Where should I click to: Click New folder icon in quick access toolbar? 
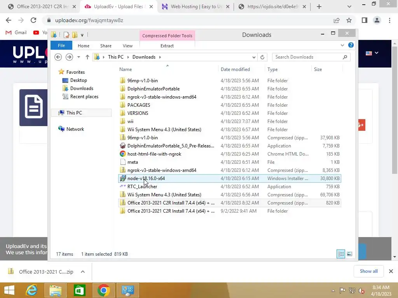click(x=75, y=35)
